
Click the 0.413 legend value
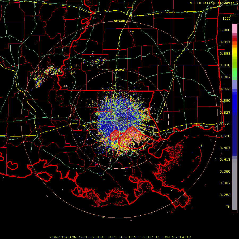[x=225, y=160]
